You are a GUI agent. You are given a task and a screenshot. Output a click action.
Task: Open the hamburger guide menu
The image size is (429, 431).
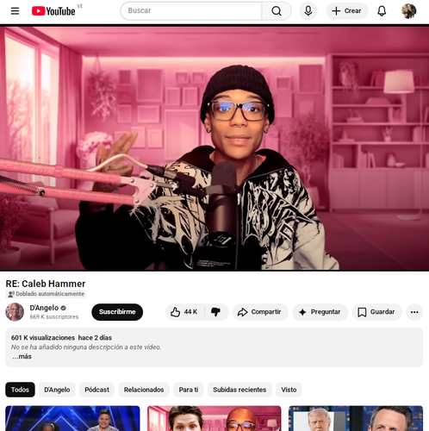[15, 11]
